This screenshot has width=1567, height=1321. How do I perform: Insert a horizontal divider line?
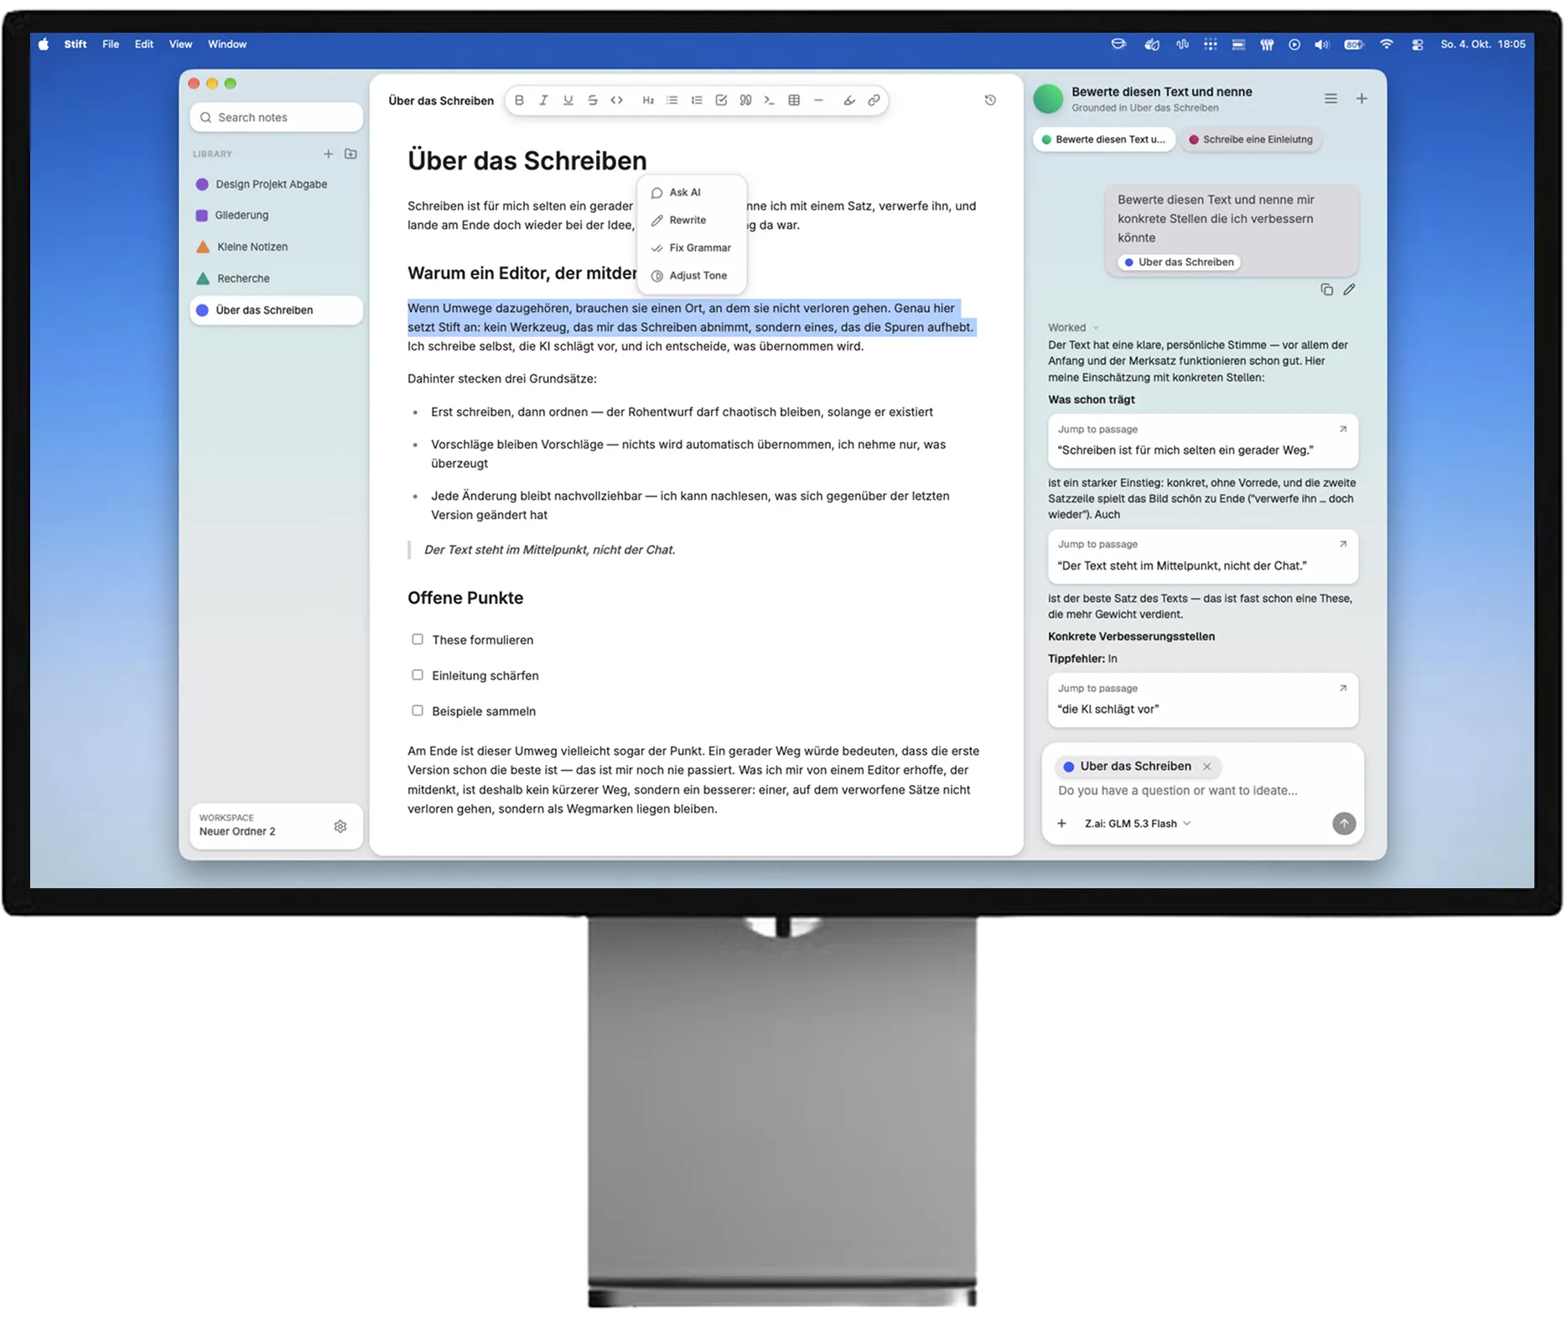tap(818, 101)
